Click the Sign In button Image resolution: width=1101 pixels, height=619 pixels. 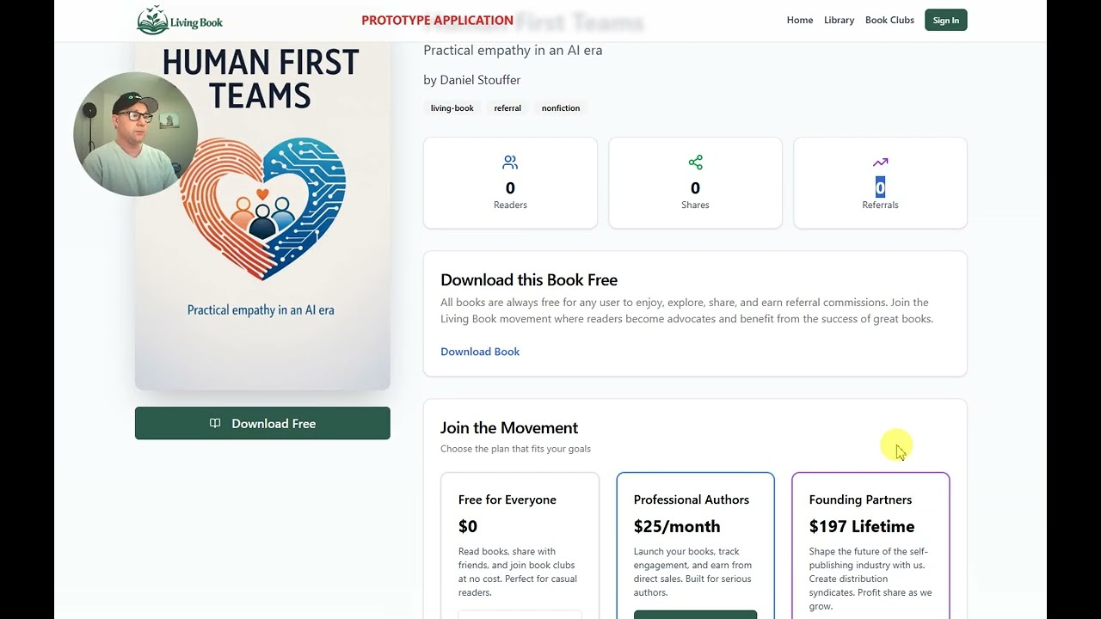[x=945, y=20]
